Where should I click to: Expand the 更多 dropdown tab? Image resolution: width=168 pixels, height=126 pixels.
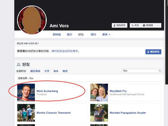[106, 35]
